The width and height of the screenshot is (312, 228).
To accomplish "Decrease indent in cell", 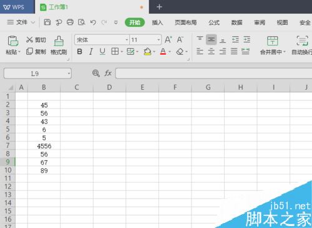I will (x=235, y=39).
